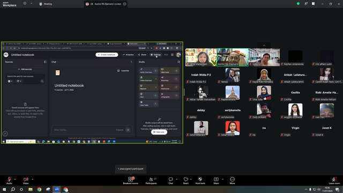The width and height of the screenshot is (343, 193).
Task: Open Windows Start menu
Action: click(4, 189)
